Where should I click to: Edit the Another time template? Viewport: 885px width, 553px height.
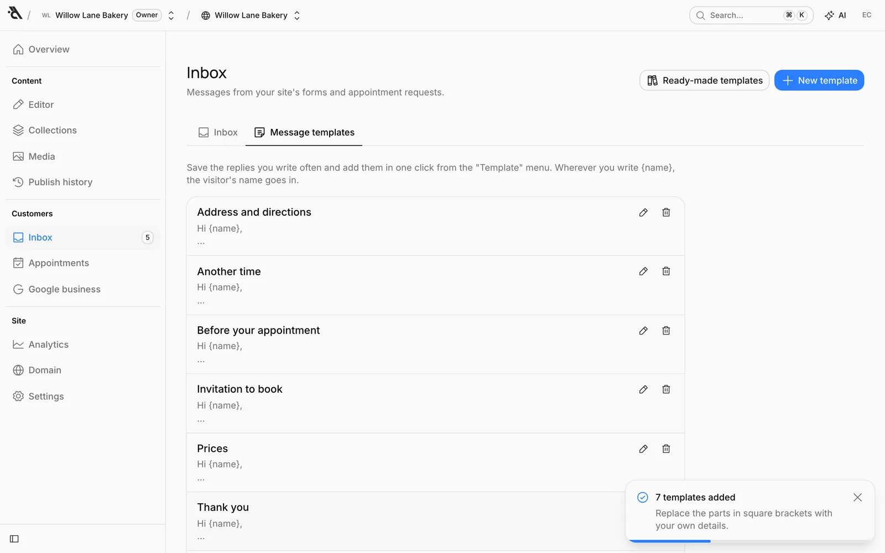(643, 271)
